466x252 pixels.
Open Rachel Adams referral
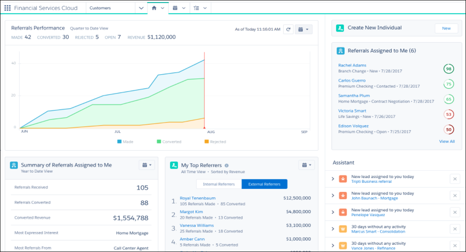(352, 65)
